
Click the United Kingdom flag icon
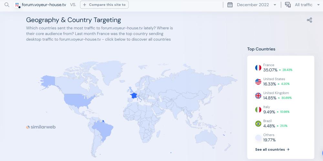(x=258, y=96)
